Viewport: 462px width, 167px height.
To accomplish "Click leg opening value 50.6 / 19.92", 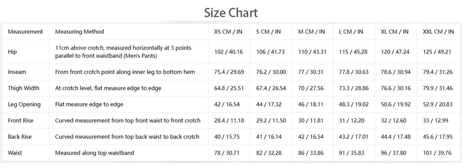I will (396, 104).
